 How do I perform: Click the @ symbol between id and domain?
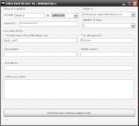tap(48, 16)
